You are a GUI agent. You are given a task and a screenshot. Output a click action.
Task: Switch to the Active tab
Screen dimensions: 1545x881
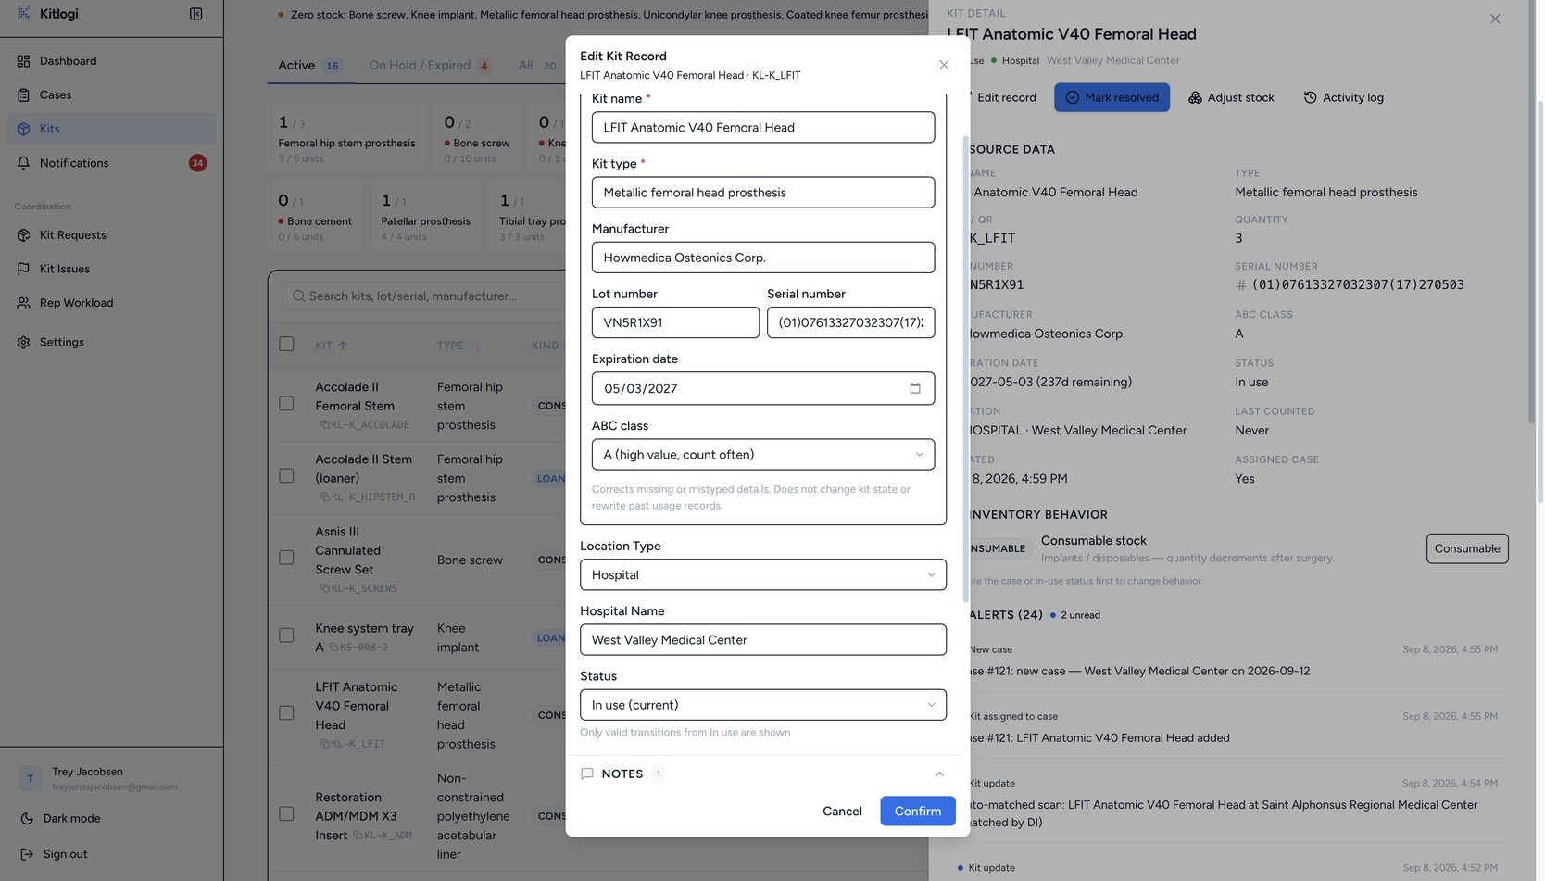point(309,65)
